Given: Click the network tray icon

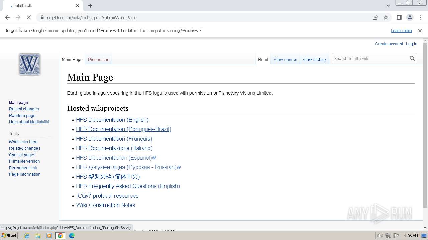Looking at the screenshot, I should coord(388,236).
